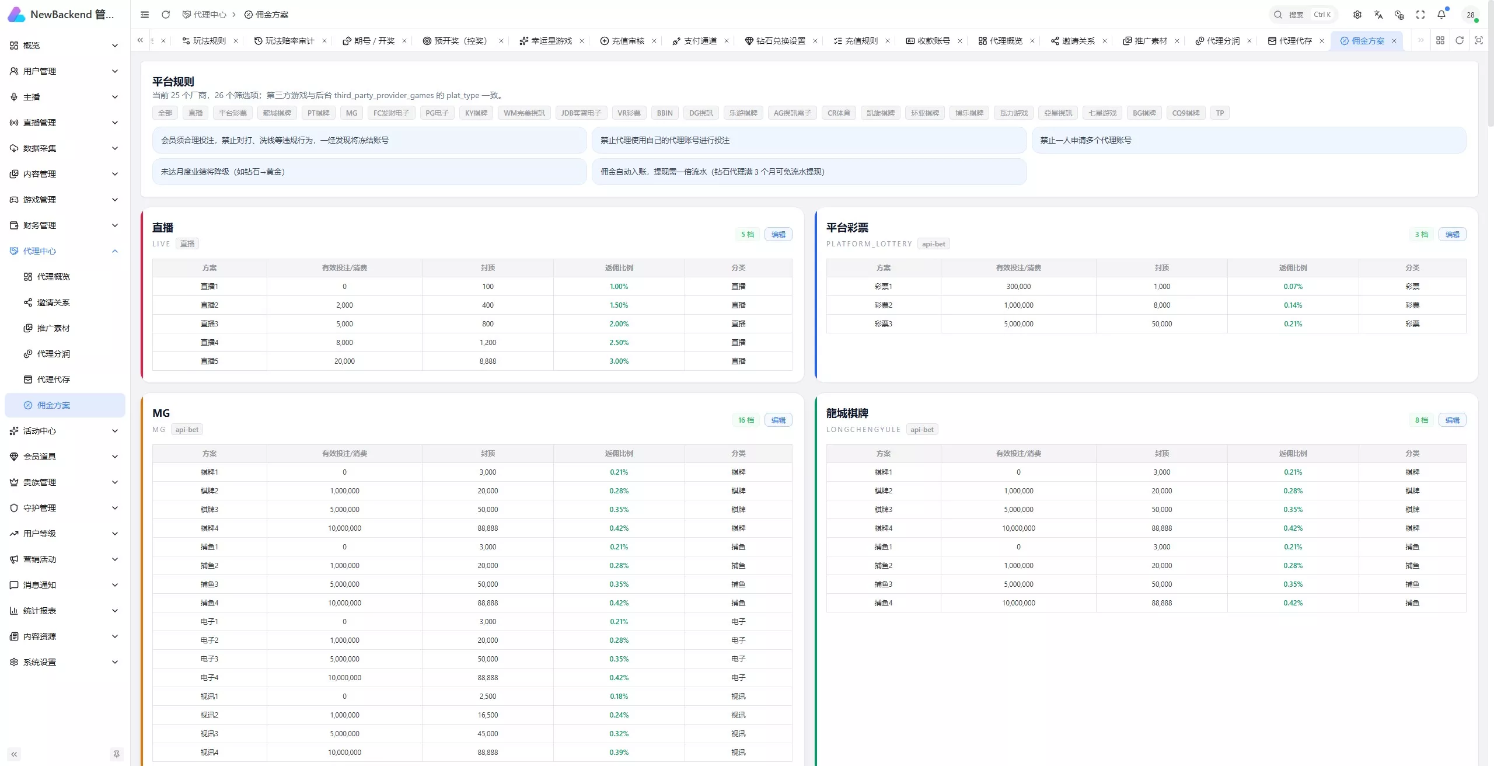Open the language translation icon
Screen dimensions: 1494x766
point(1378,15)
